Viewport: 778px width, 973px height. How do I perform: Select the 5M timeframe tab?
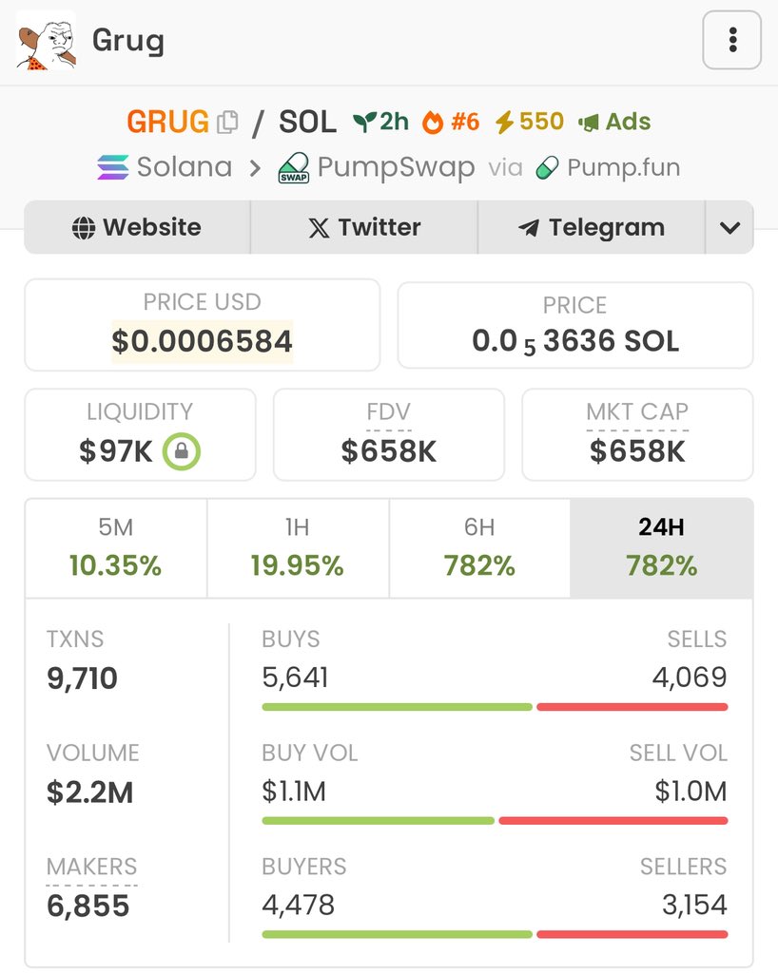[116, 548]
